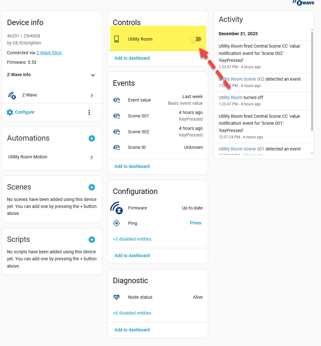This screenshot has width=321, height=346.
Task: Add a new scene with plus icon
Action: [x=92, y=187]
